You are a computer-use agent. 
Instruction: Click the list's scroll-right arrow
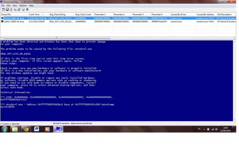[235, 37]
